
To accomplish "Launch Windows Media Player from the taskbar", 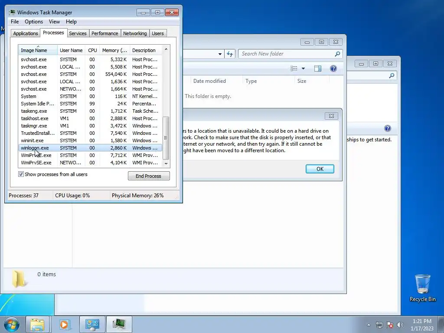I will tap(64, 324).
